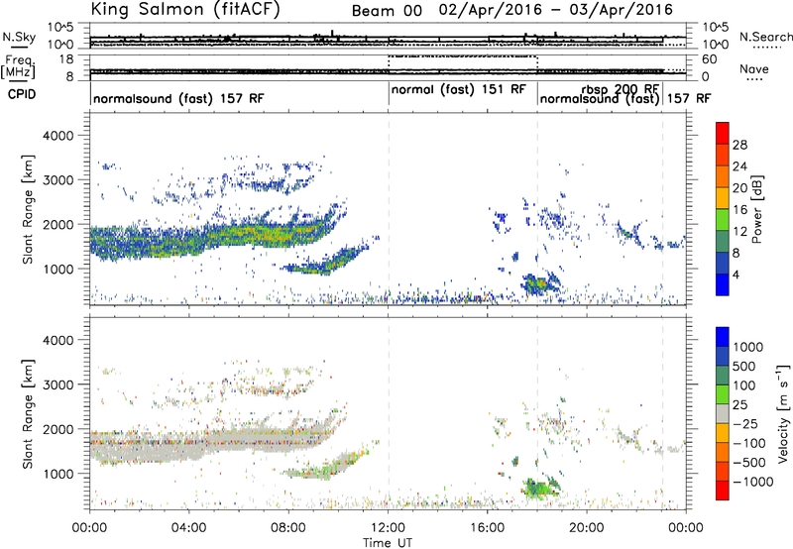Click the 'rbsp 200 RF' CPID label
This screenshot has width=793, height=549.
tap(621, 89)
